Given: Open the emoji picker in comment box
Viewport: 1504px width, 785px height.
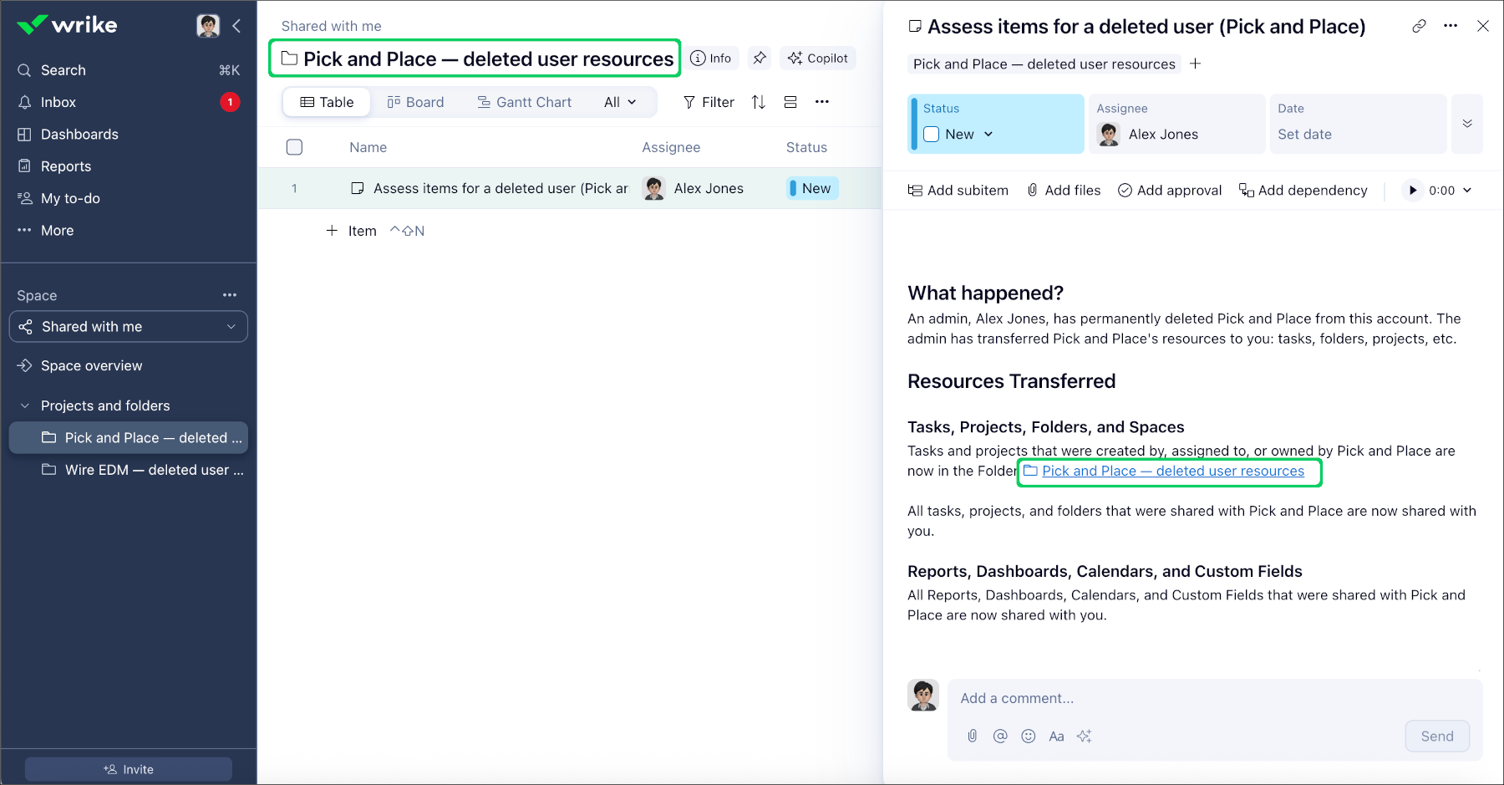Looking at the screenshot, I should click(1029, 736).
